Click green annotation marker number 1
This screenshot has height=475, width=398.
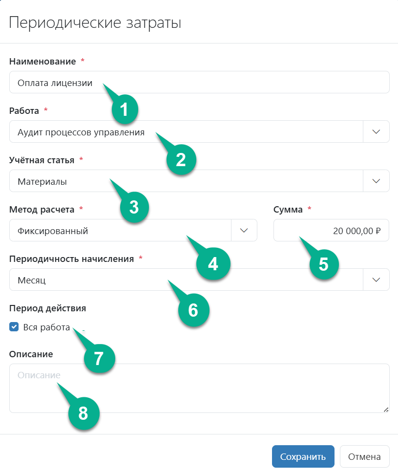click(125, 109)
